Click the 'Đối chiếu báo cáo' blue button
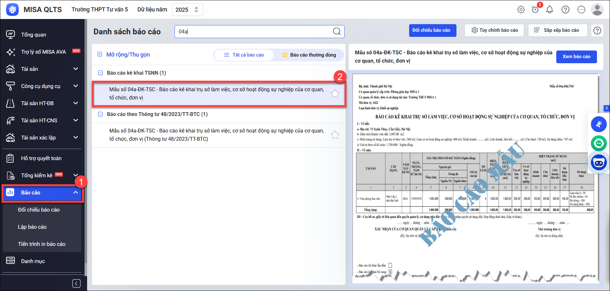Image resolution: width=610 pixels, height=291 pixels. click(x=432, y=30)
